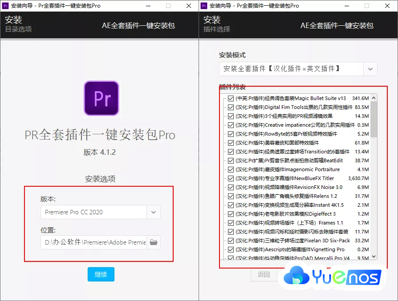Uncheck the Magic Bullet Suite v13 plugin
The height and width of the screenshot is (301, 398).
pyautogui.click(x=231, y=99)
